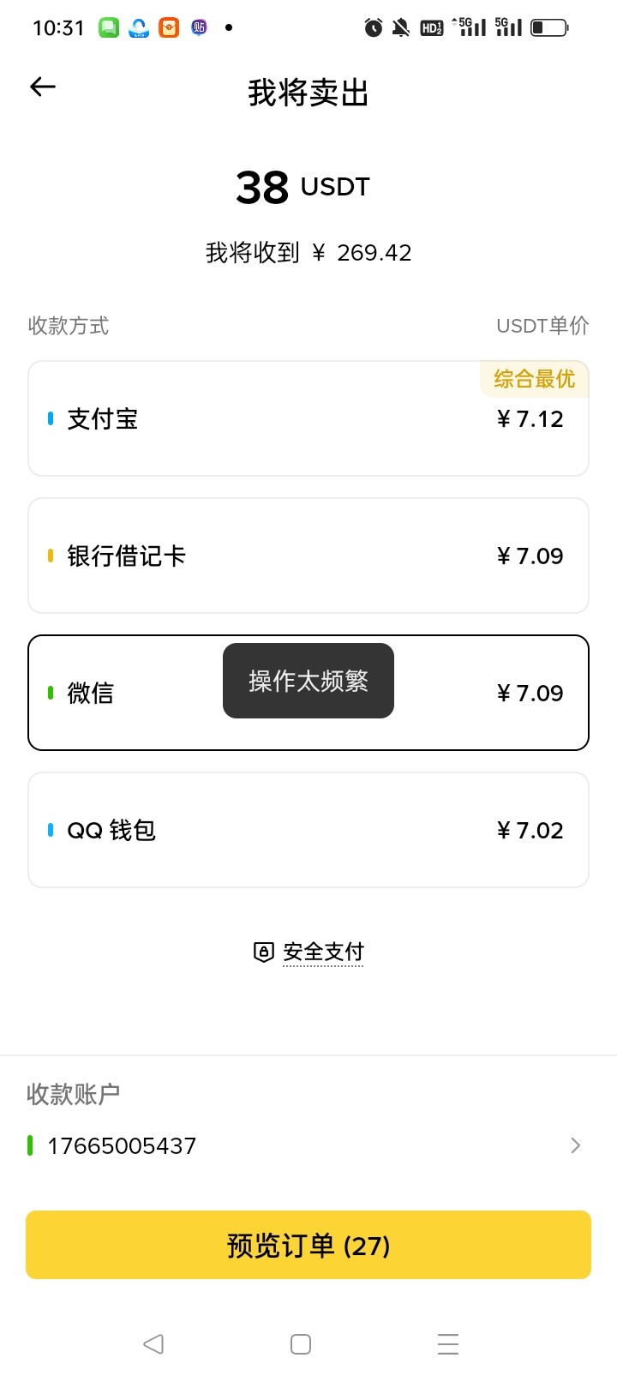Image resolution: width=617 pixels, height=1382 pixels.
Task: Open receiving account 17665005437
Action: click(122, 1145)
